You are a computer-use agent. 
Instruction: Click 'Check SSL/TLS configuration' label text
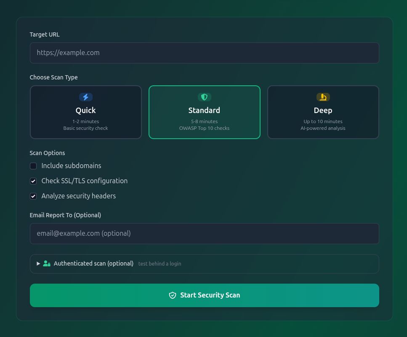[x=84, y=181]
